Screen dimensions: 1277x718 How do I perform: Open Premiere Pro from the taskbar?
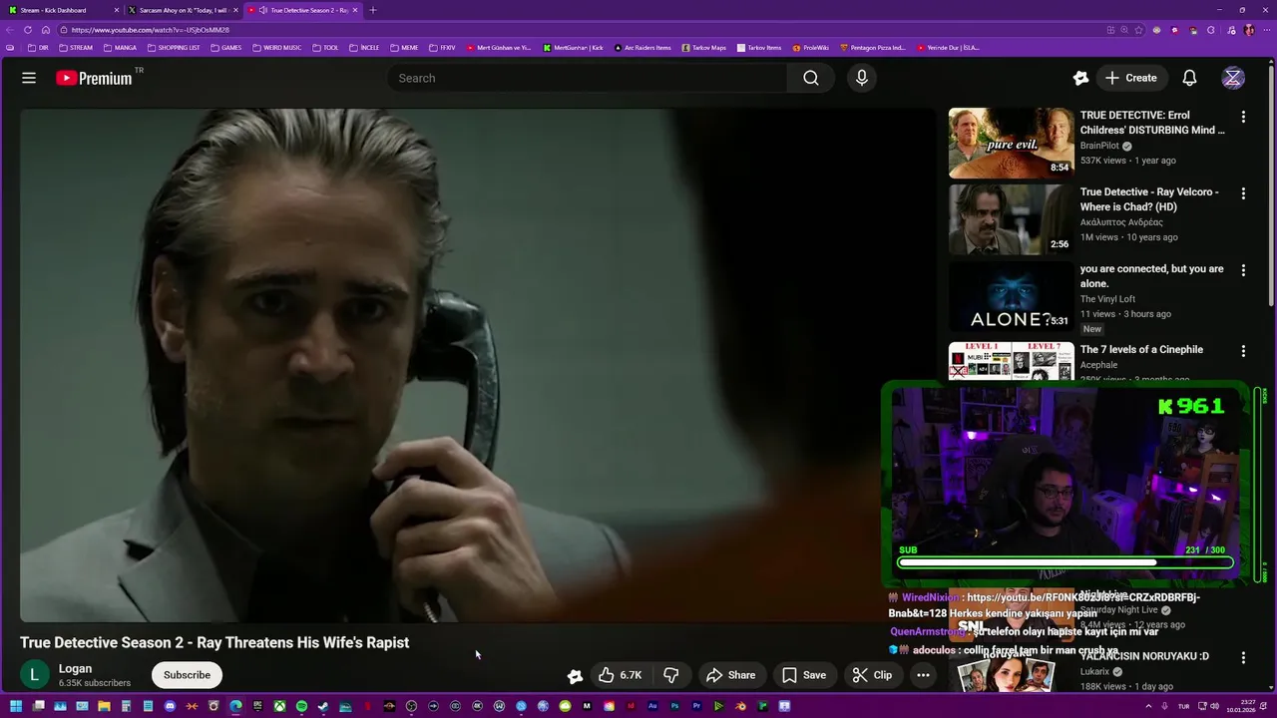point(696,706)
